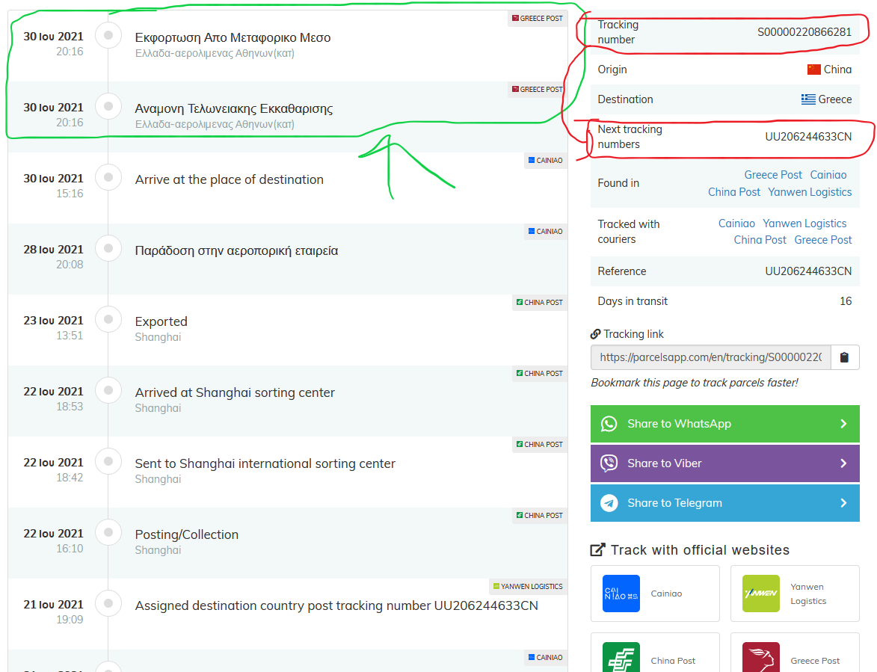This screenshot has height=672, width=877.
Task: Open China Post official website card
Action: pos(655,653)
